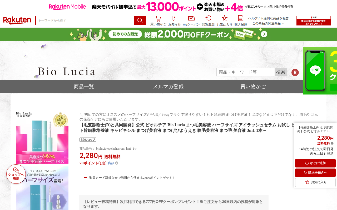Click the Rakuten logo
This screenshot has width=337, height=210.
17,20
